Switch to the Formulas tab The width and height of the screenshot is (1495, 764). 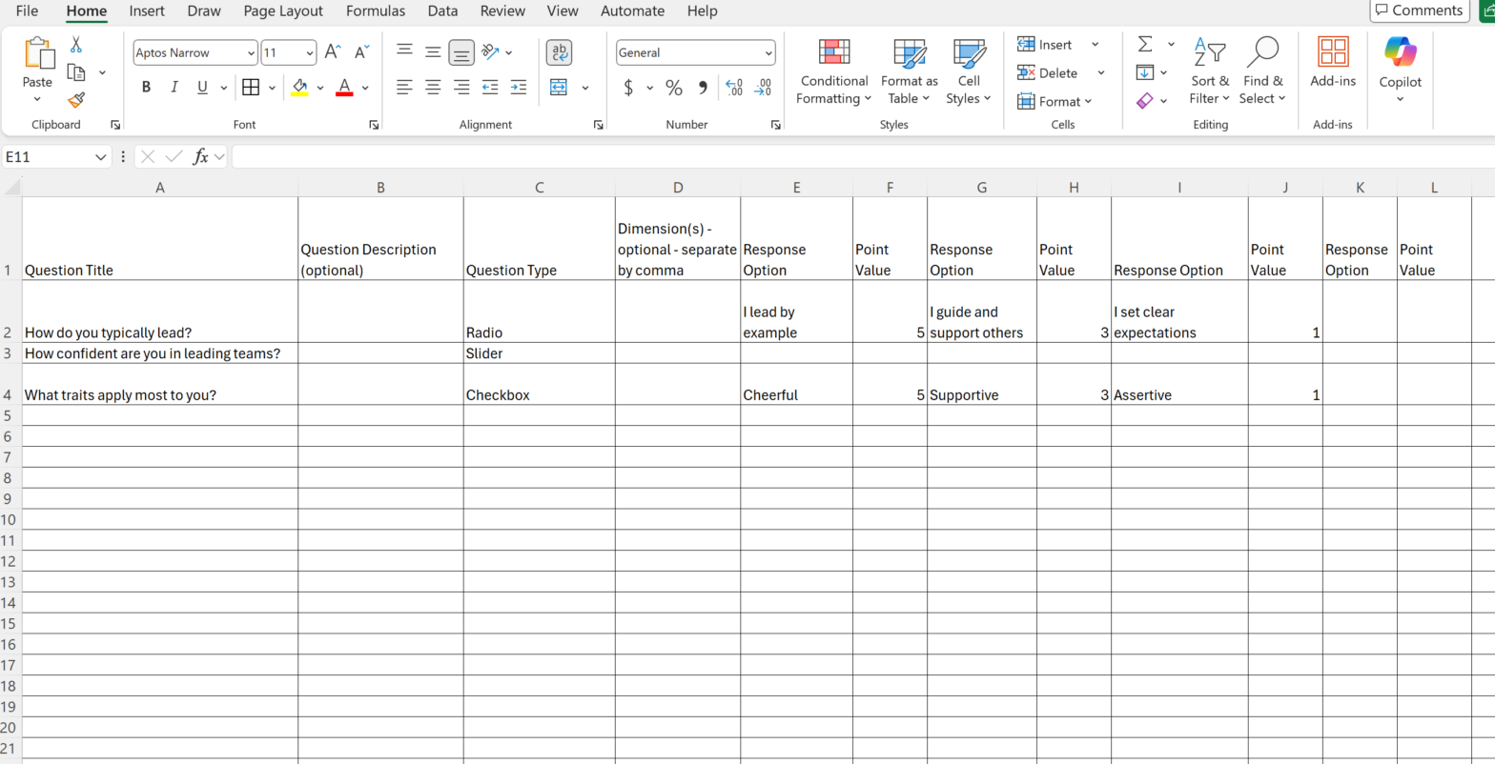coord(376,11)
